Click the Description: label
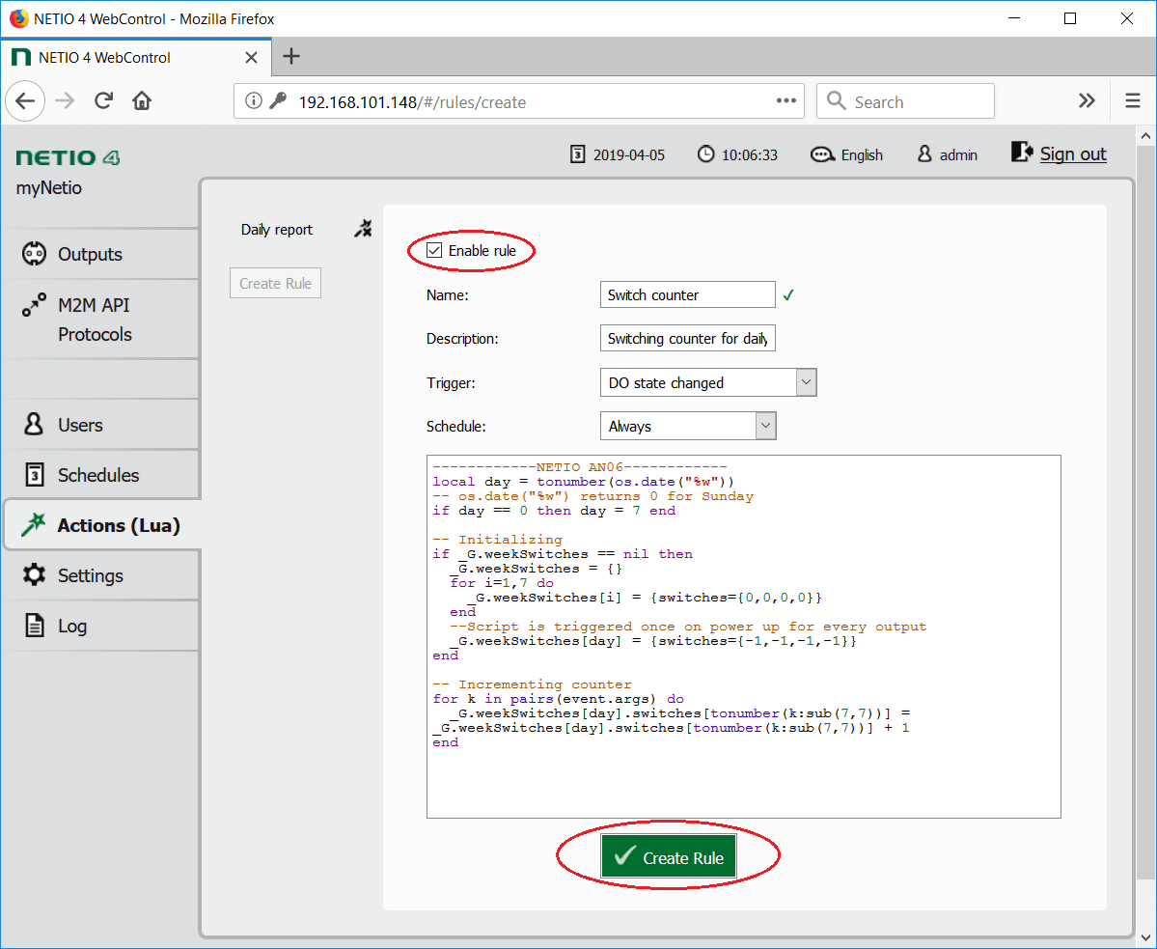 462,339
